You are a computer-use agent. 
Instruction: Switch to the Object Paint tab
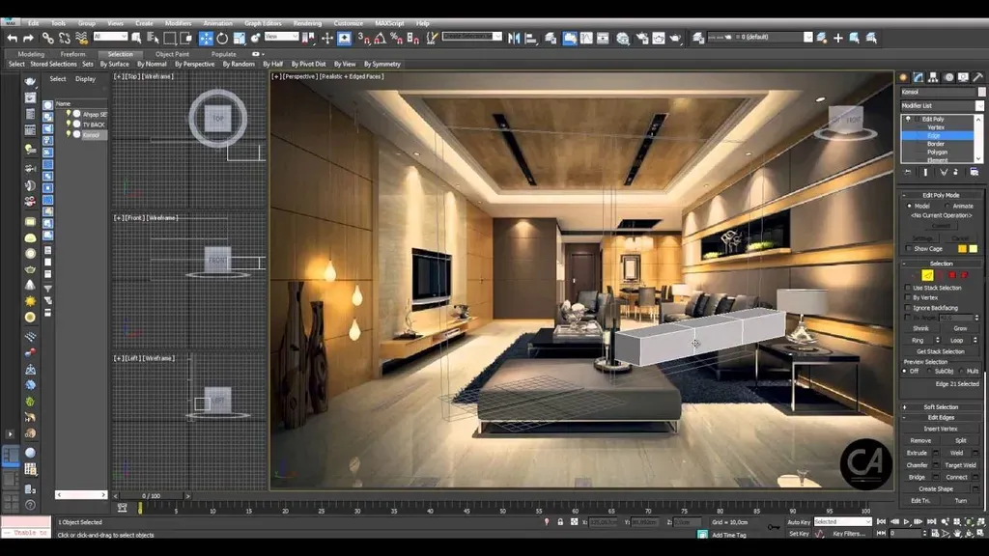(172, 55)
